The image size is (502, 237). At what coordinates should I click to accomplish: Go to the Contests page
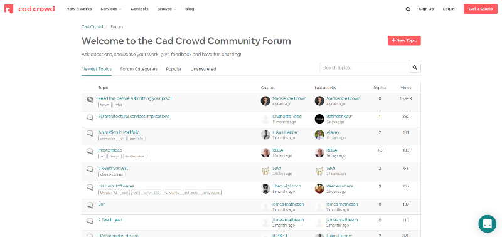click(139, 9)
